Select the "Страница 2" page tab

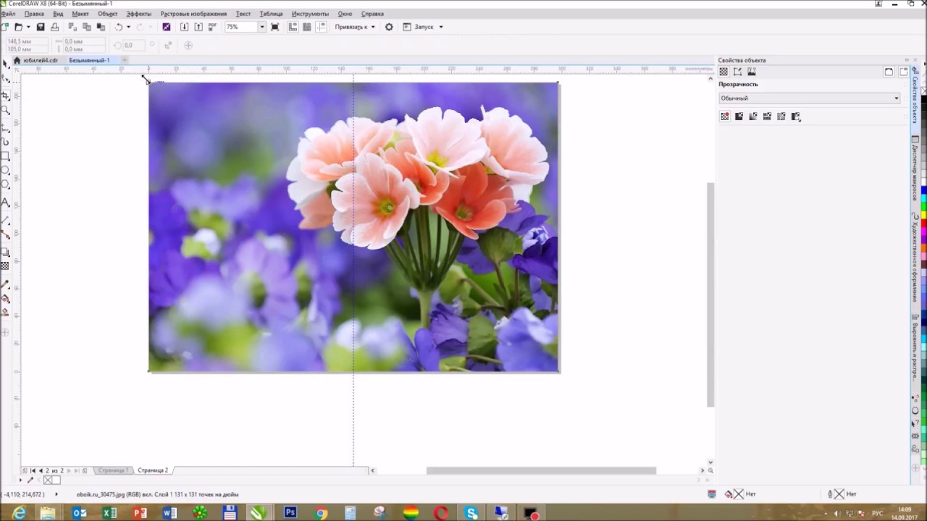153,470
